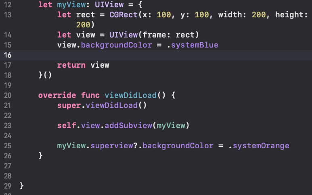Screen dimensions: 312x195
Task: Click line number 20 in gutter
Action: coord(8,95)
